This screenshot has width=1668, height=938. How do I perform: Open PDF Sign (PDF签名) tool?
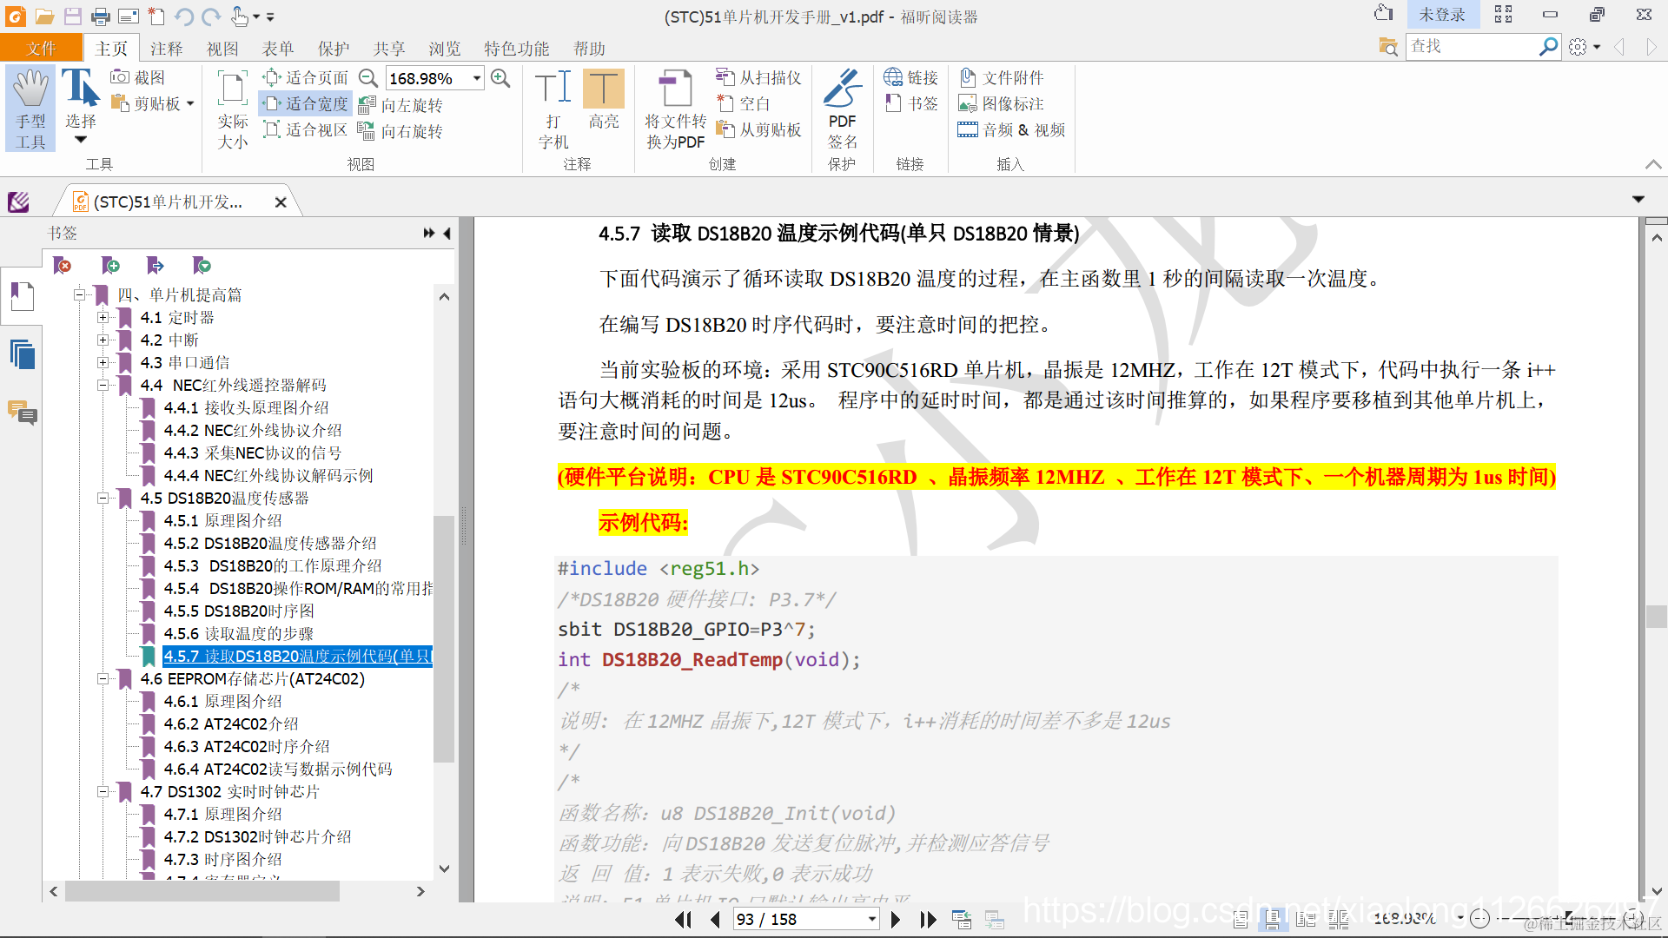tap(841, 90)
